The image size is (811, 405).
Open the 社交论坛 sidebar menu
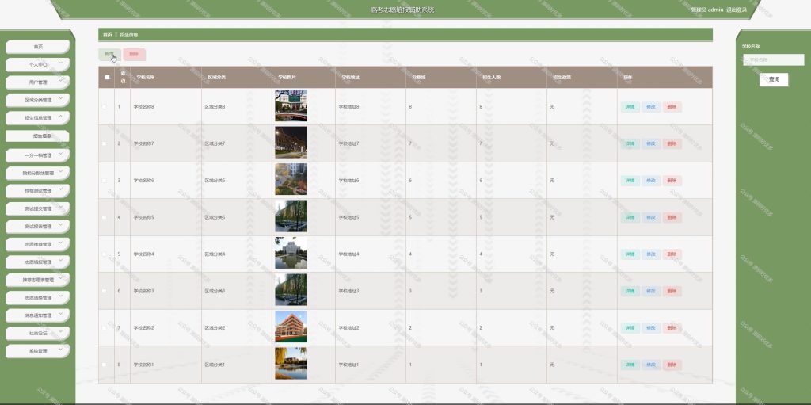pos(38,334)
